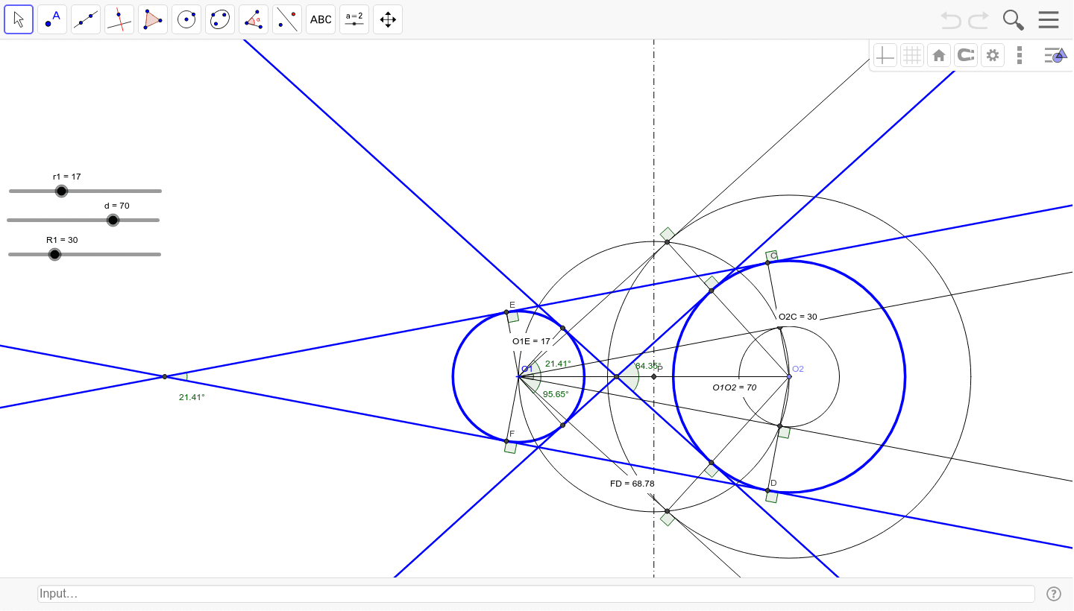Image resolution: width=1074 pixels, height=611 pixels.
Task: Select point E on small circle
Action: click(506, 312)
